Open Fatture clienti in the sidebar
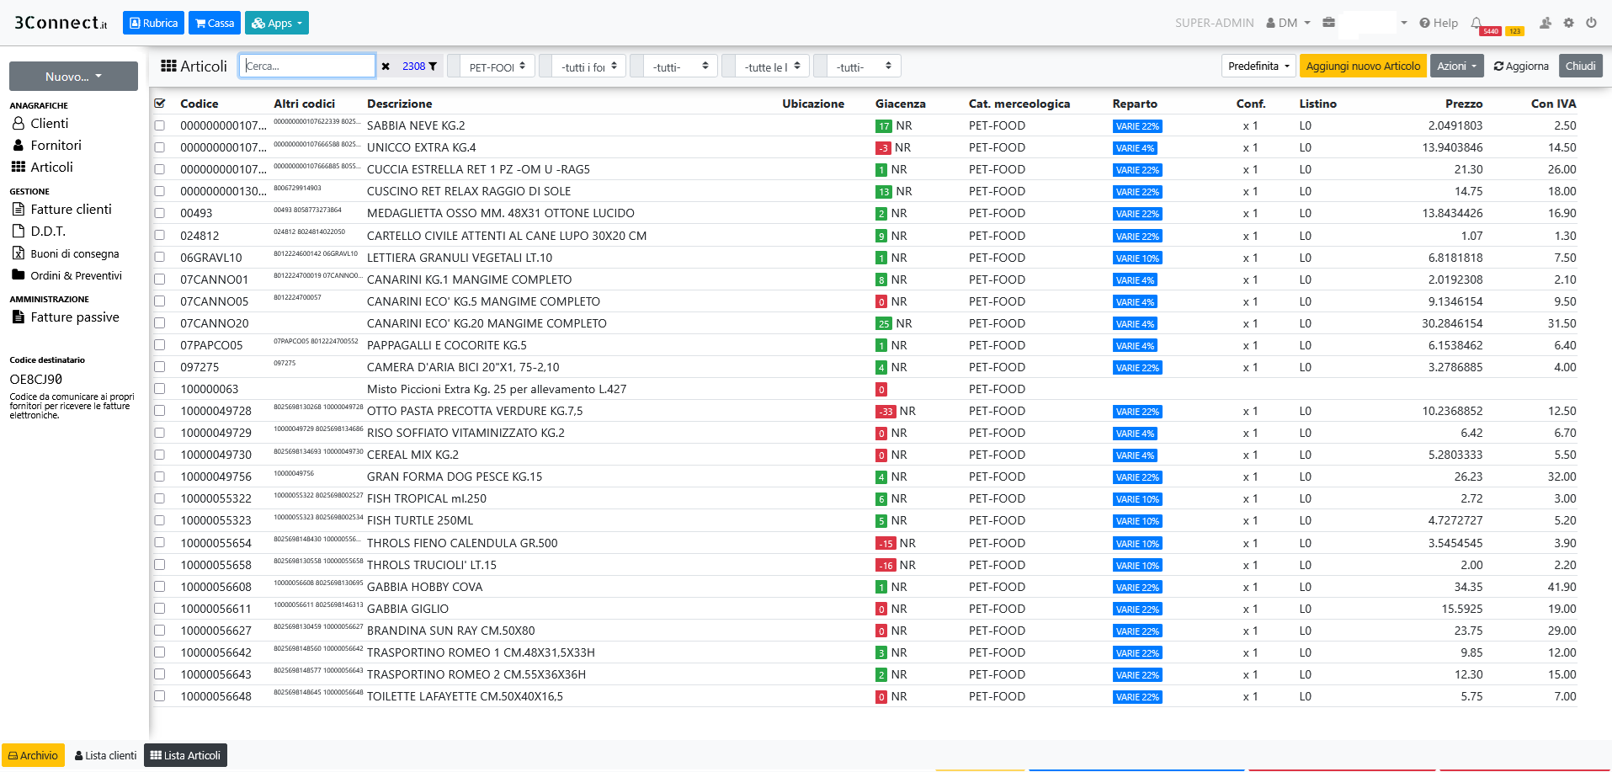The width and height of the screenshot is (1612, 772). (x=71, y=210)
